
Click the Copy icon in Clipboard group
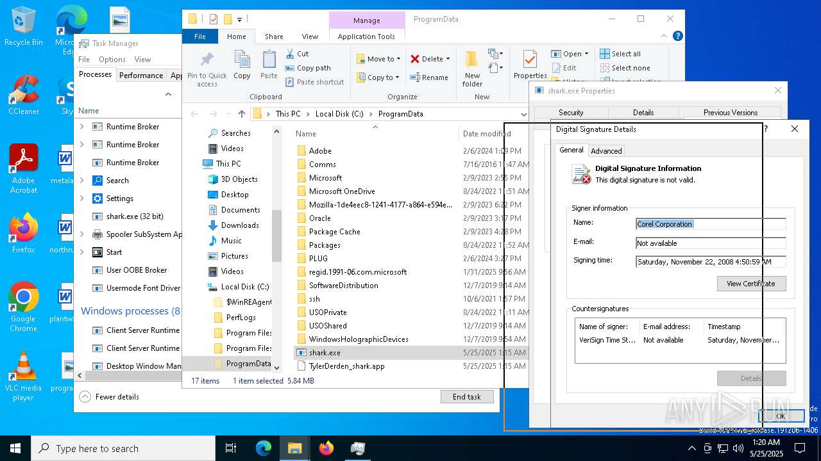pos(242,60)
